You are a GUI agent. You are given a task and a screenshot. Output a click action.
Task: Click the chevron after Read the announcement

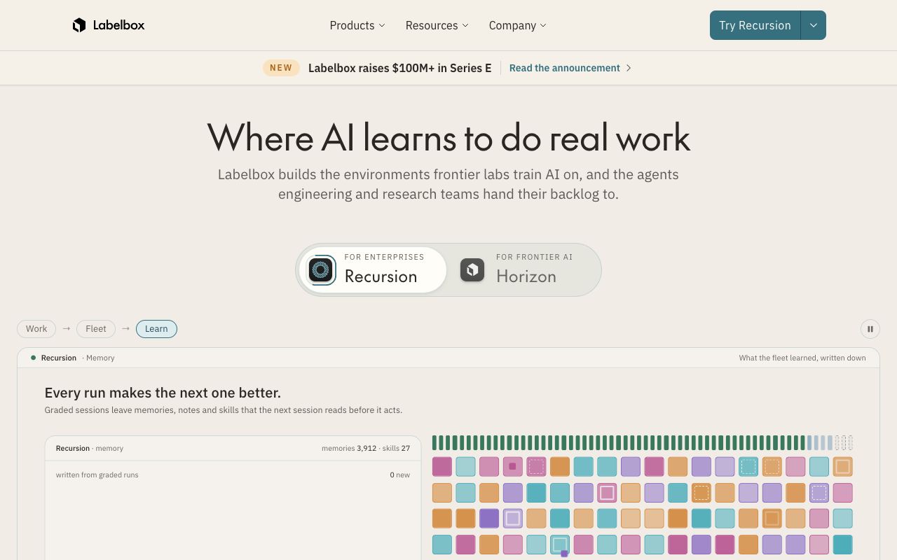[x=629, y=68]
